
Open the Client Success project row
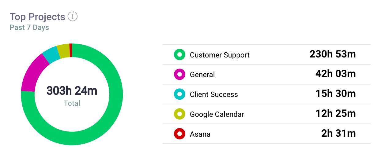(266, 94)
